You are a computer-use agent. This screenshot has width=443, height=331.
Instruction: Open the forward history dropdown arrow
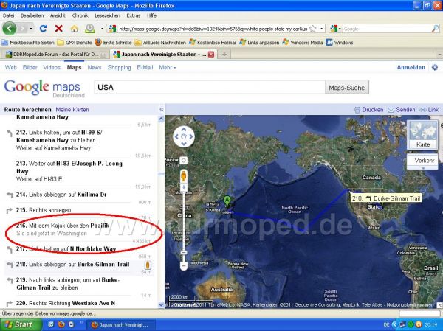tap(31, 29)
